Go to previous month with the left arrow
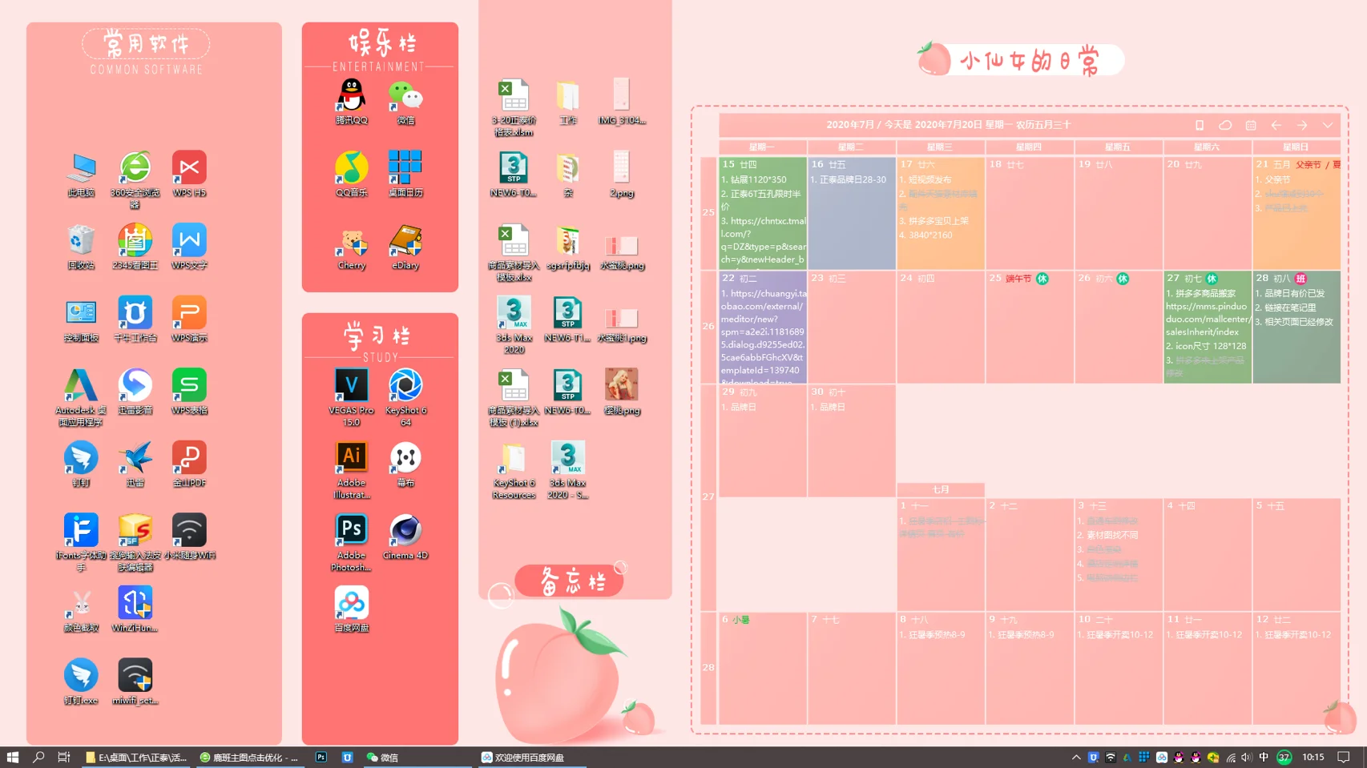 tap(1276, 125)
